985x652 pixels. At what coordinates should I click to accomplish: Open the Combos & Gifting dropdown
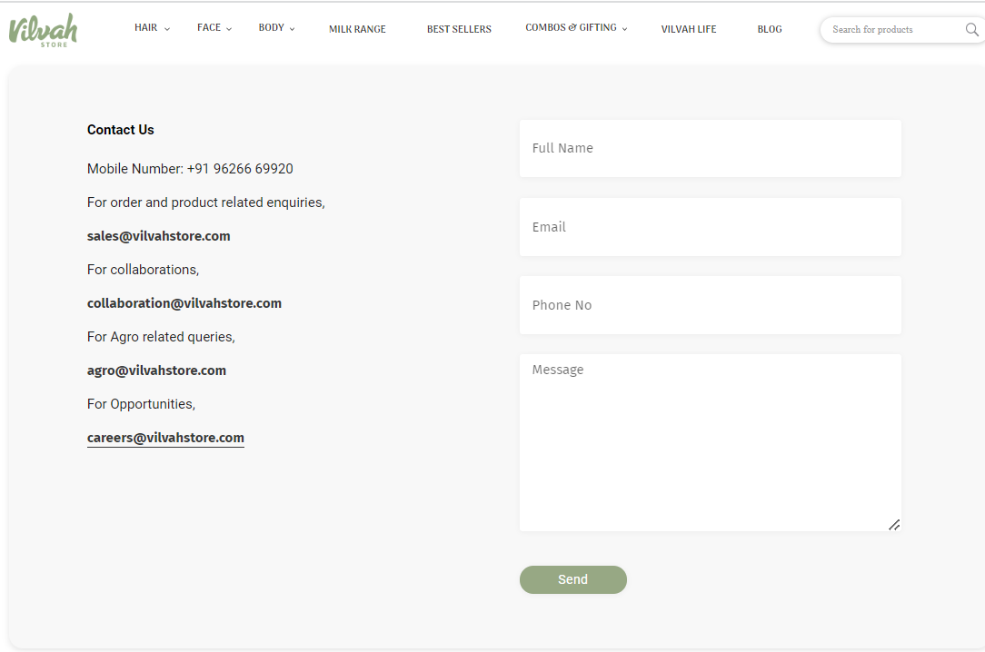click(x=576, y=28)
